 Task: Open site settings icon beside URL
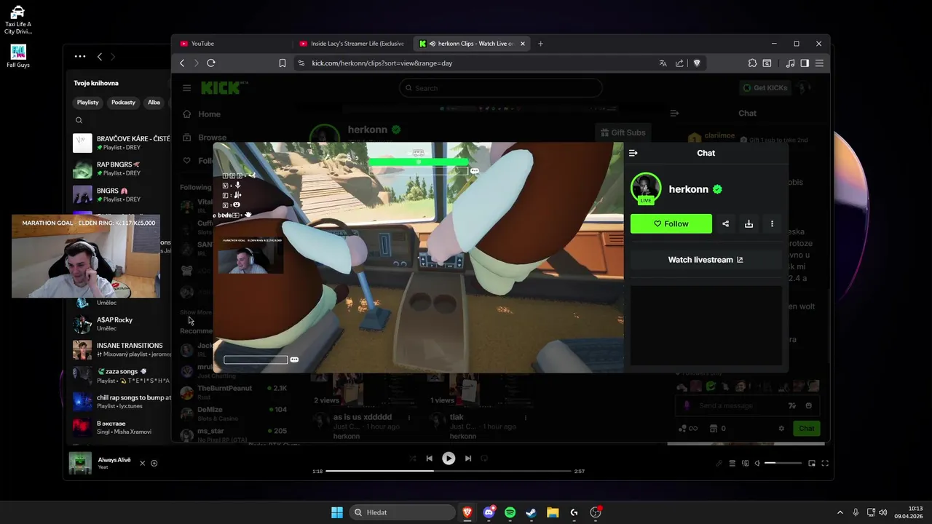coord(301,63)
